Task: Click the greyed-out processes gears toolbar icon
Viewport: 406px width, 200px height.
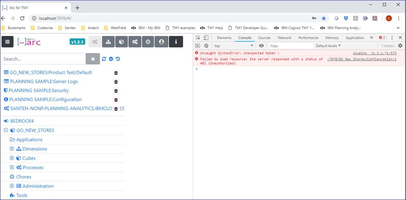Action: click(95, 42)
